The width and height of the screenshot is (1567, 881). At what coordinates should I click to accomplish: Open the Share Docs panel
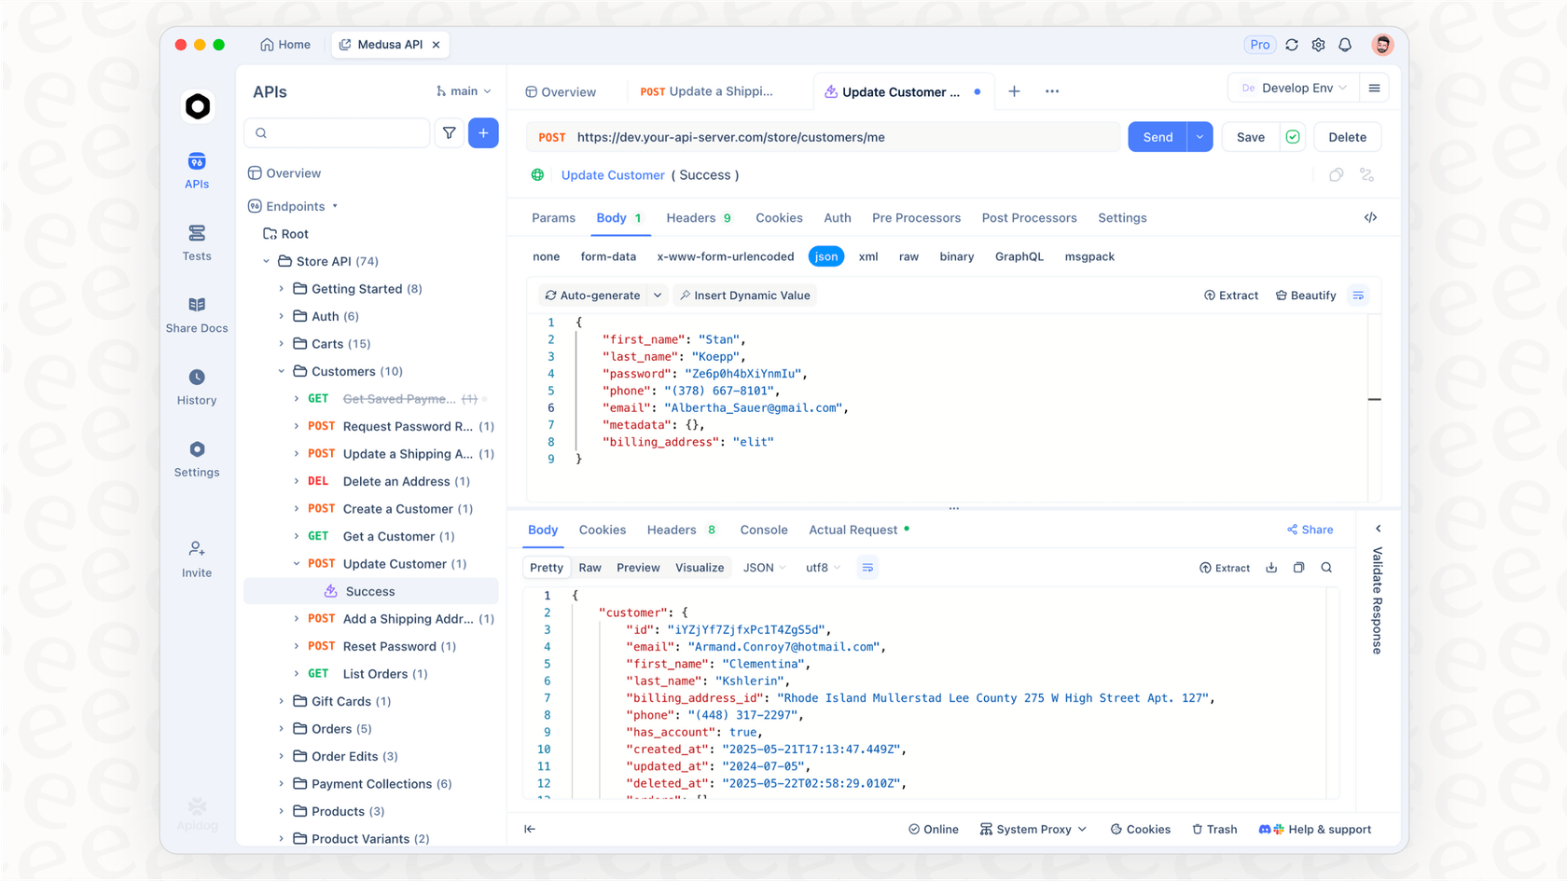pos(197,315)
